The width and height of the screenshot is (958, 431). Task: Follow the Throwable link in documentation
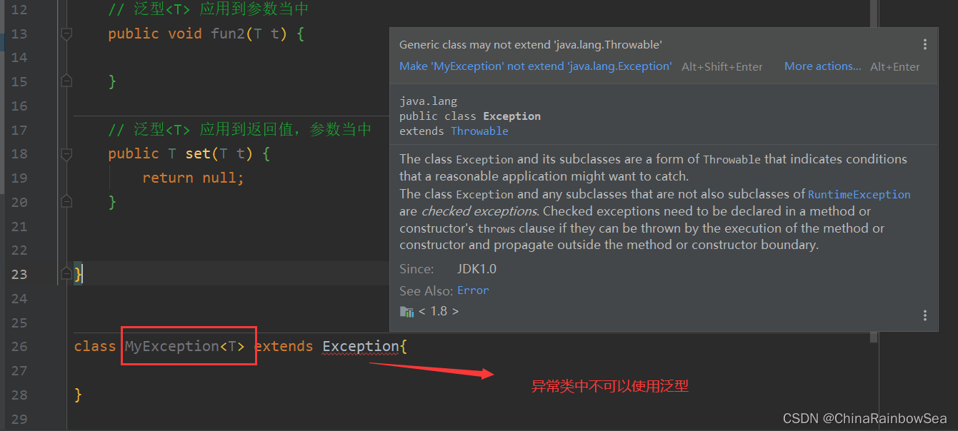(x=479, y=131)
